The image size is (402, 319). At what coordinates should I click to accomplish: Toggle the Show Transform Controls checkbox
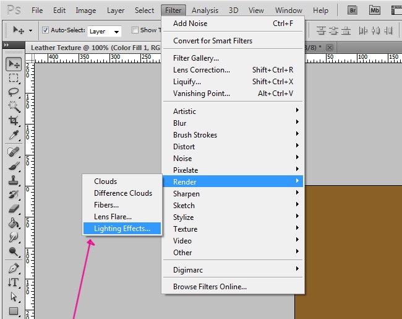[135, 30]
